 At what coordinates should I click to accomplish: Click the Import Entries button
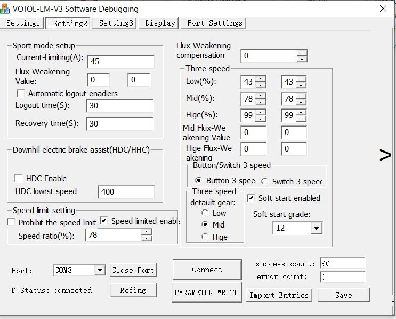coord(279,295)
